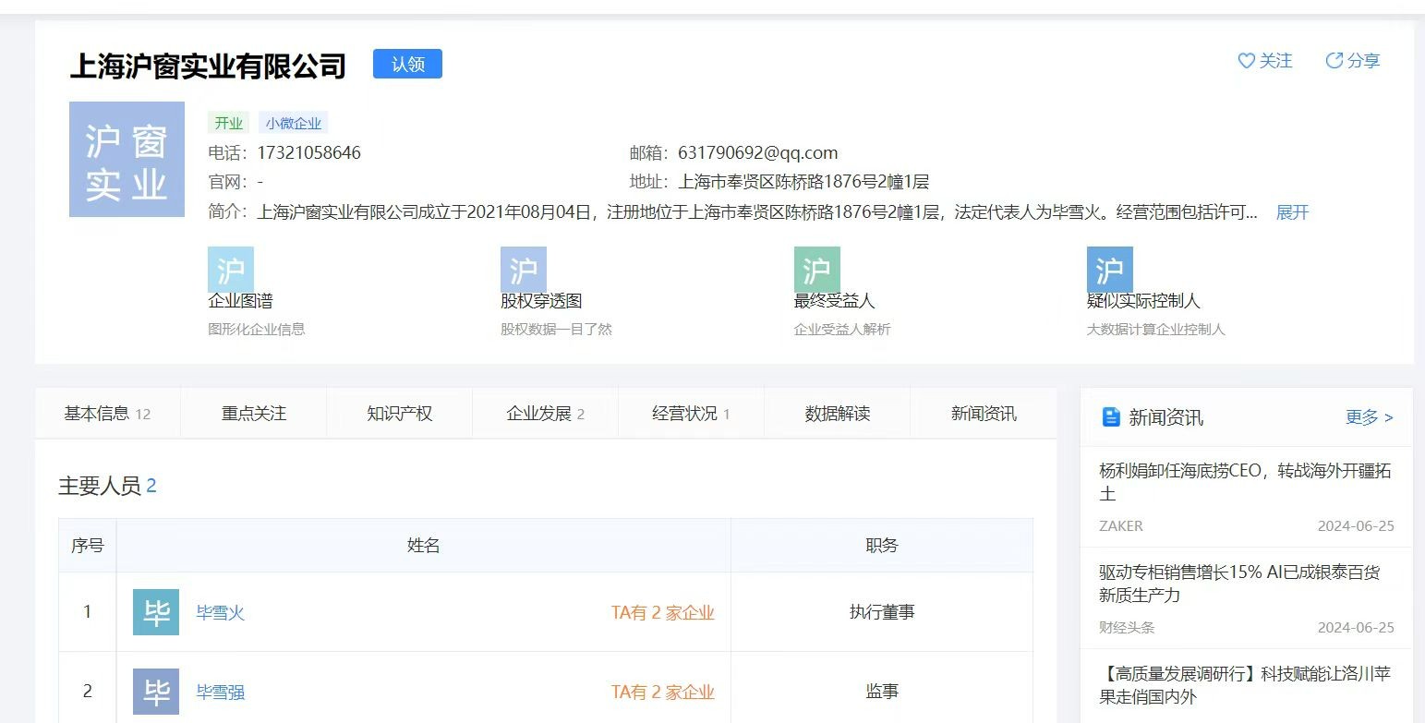Click the 毕雪强 avatar icon
Viewport: 1425px width, 723px height.
(x=156, y=692)
